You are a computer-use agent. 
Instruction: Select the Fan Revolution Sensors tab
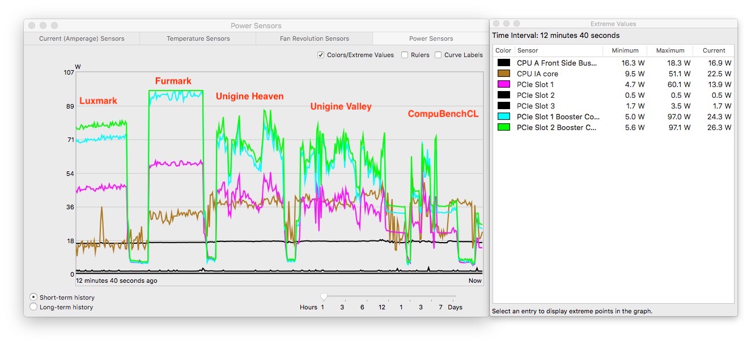pyautogui.click(x=314, y=38)
